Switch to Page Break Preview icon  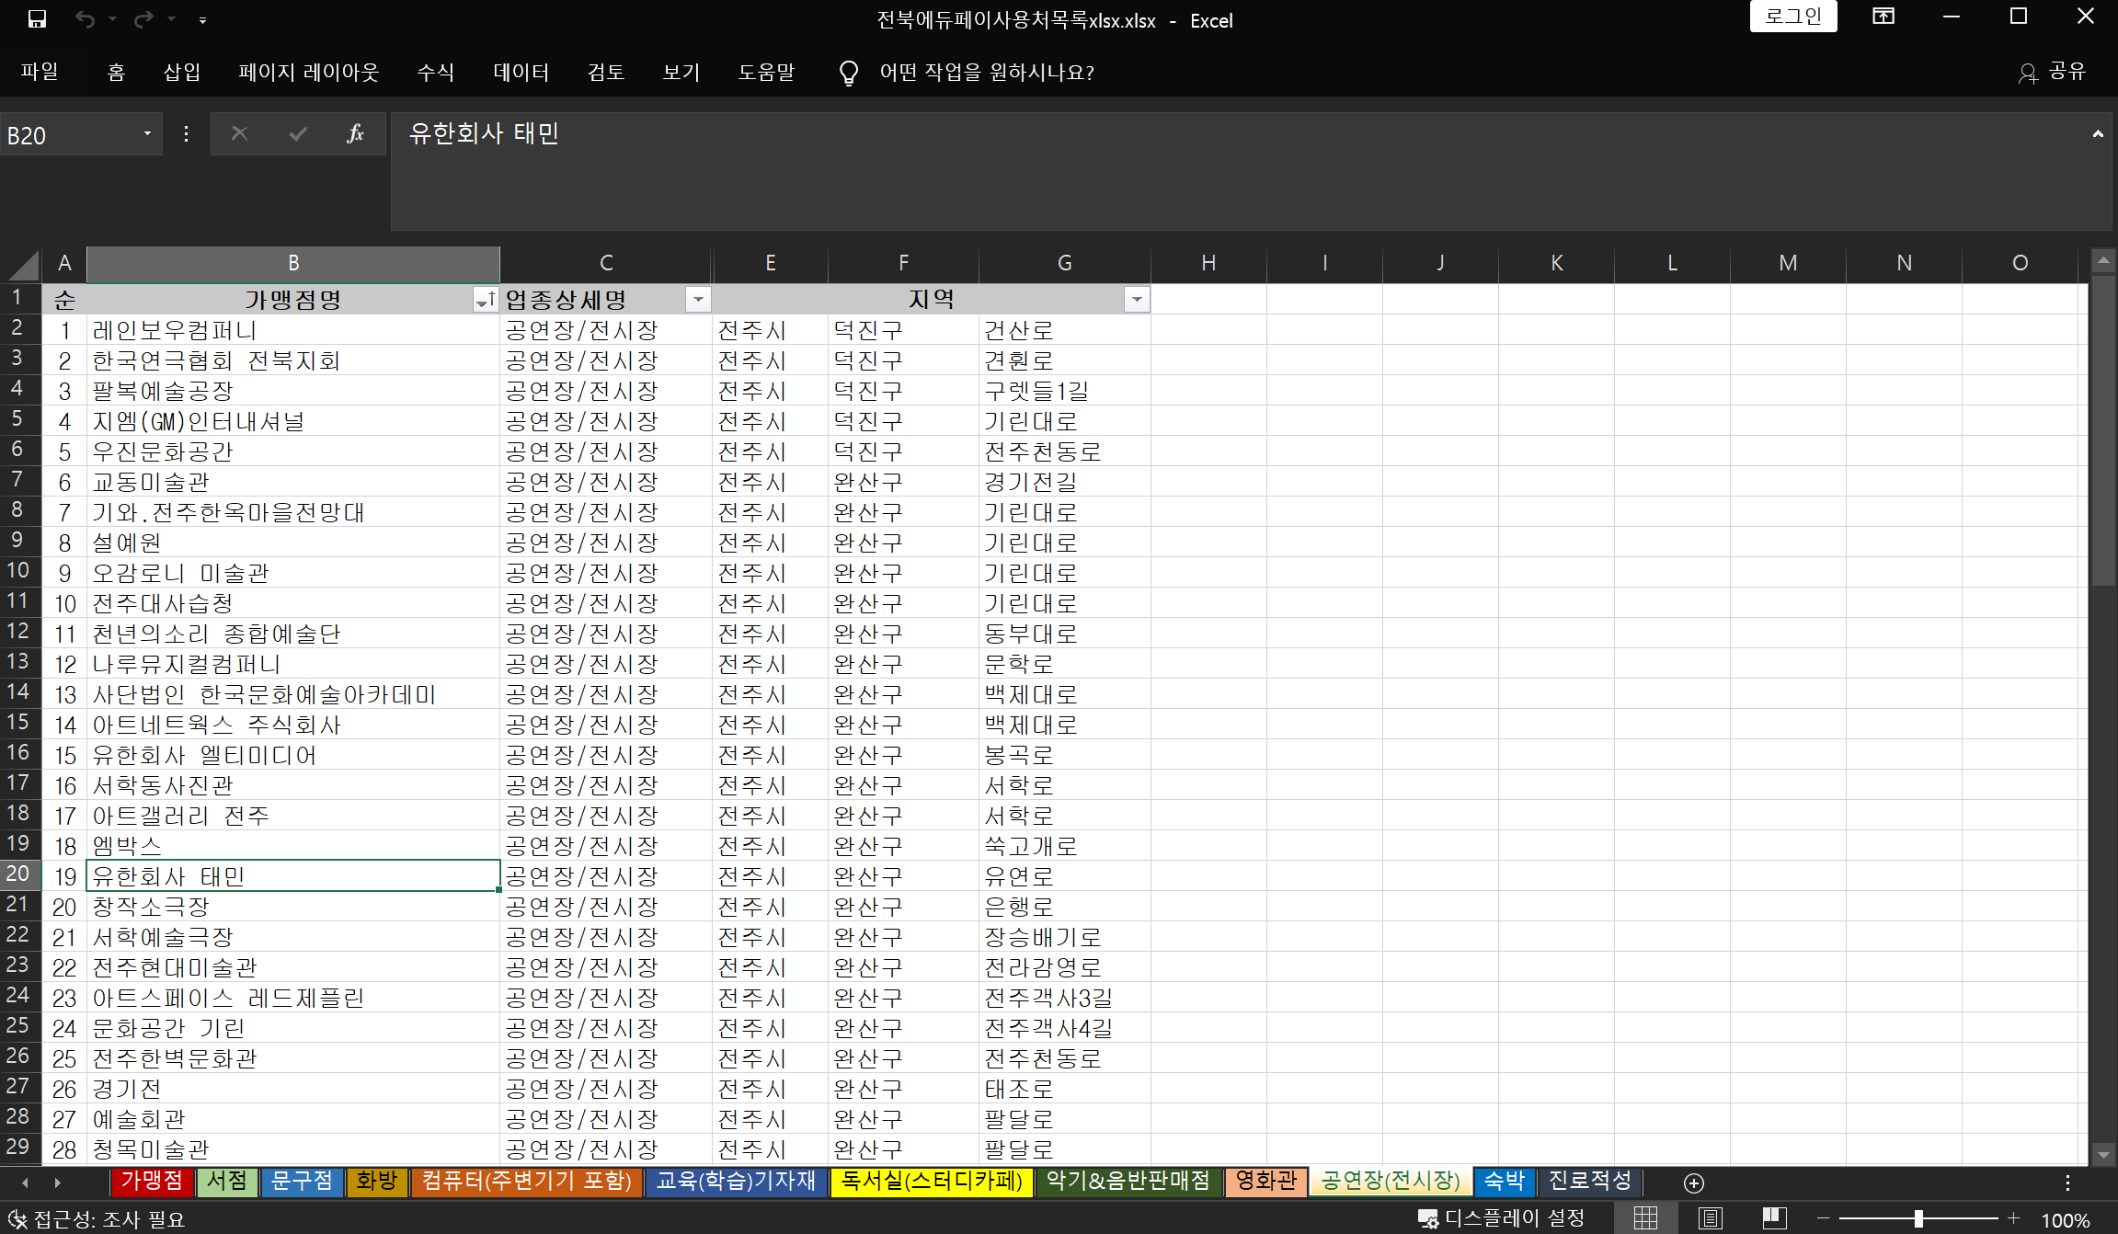[1774, 1219]
